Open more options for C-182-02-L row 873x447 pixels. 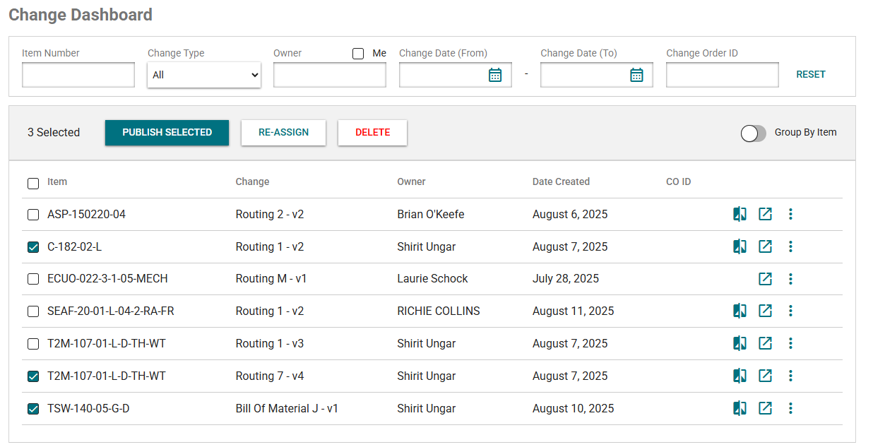click(x=790, y=246)
